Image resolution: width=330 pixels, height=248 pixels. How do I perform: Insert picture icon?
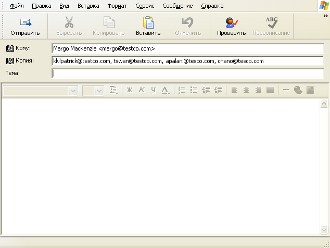310,90
